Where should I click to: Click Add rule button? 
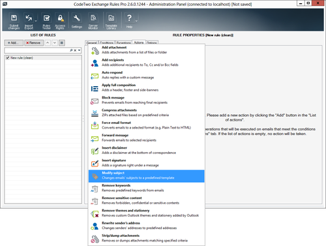(14, 43)
